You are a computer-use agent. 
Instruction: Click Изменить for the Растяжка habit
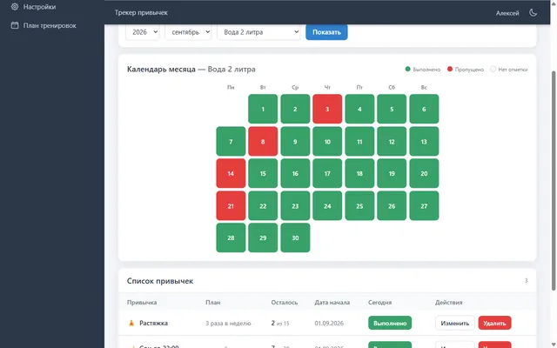click(454, 323)
